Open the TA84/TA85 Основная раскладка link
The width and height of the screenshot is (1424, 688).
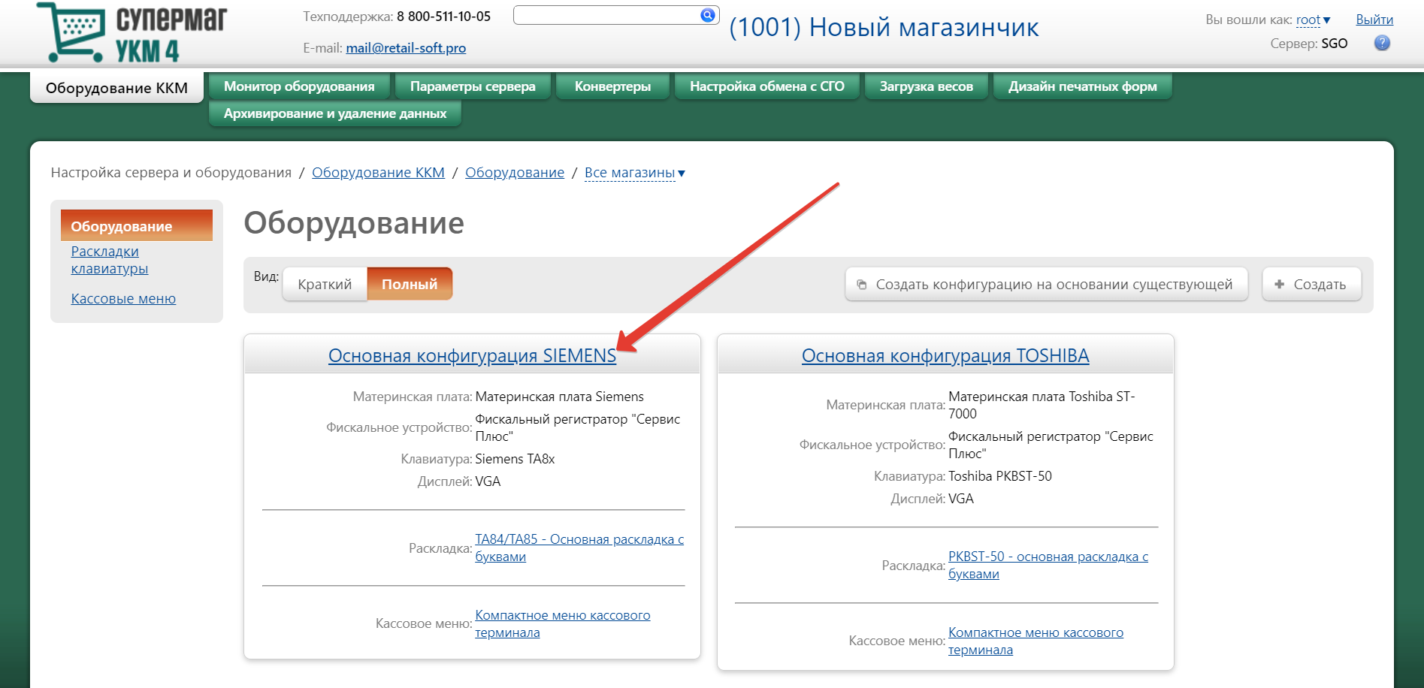tap(579, 548)
